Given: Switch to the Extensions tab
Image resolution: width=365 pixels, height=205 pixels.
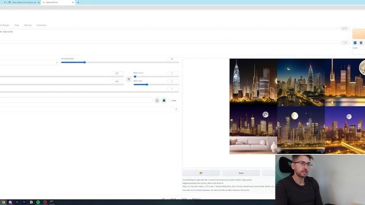Looking at the screenshot, I should point(42,25).
